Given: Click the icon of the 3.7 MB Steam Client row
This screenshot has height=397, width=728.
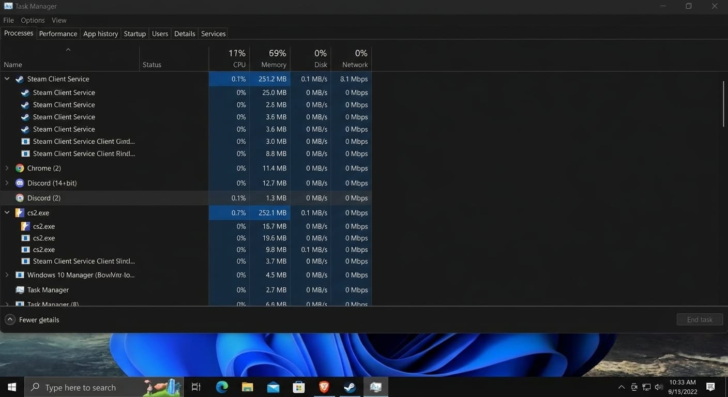Looking at the screenshot, I should click(x=25, y=261).
